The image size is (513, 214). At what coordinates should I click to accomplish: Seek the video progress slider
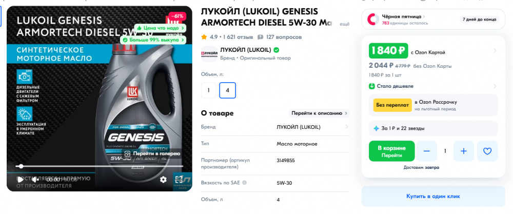pos(100,166)
